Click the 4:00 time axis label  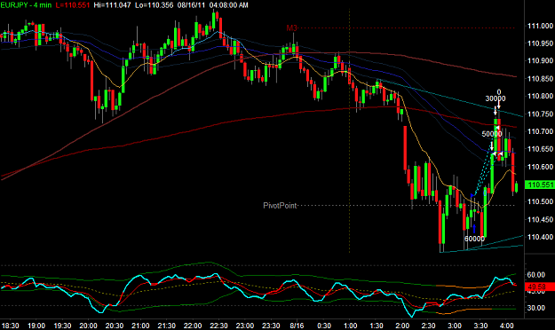[507, 326]
